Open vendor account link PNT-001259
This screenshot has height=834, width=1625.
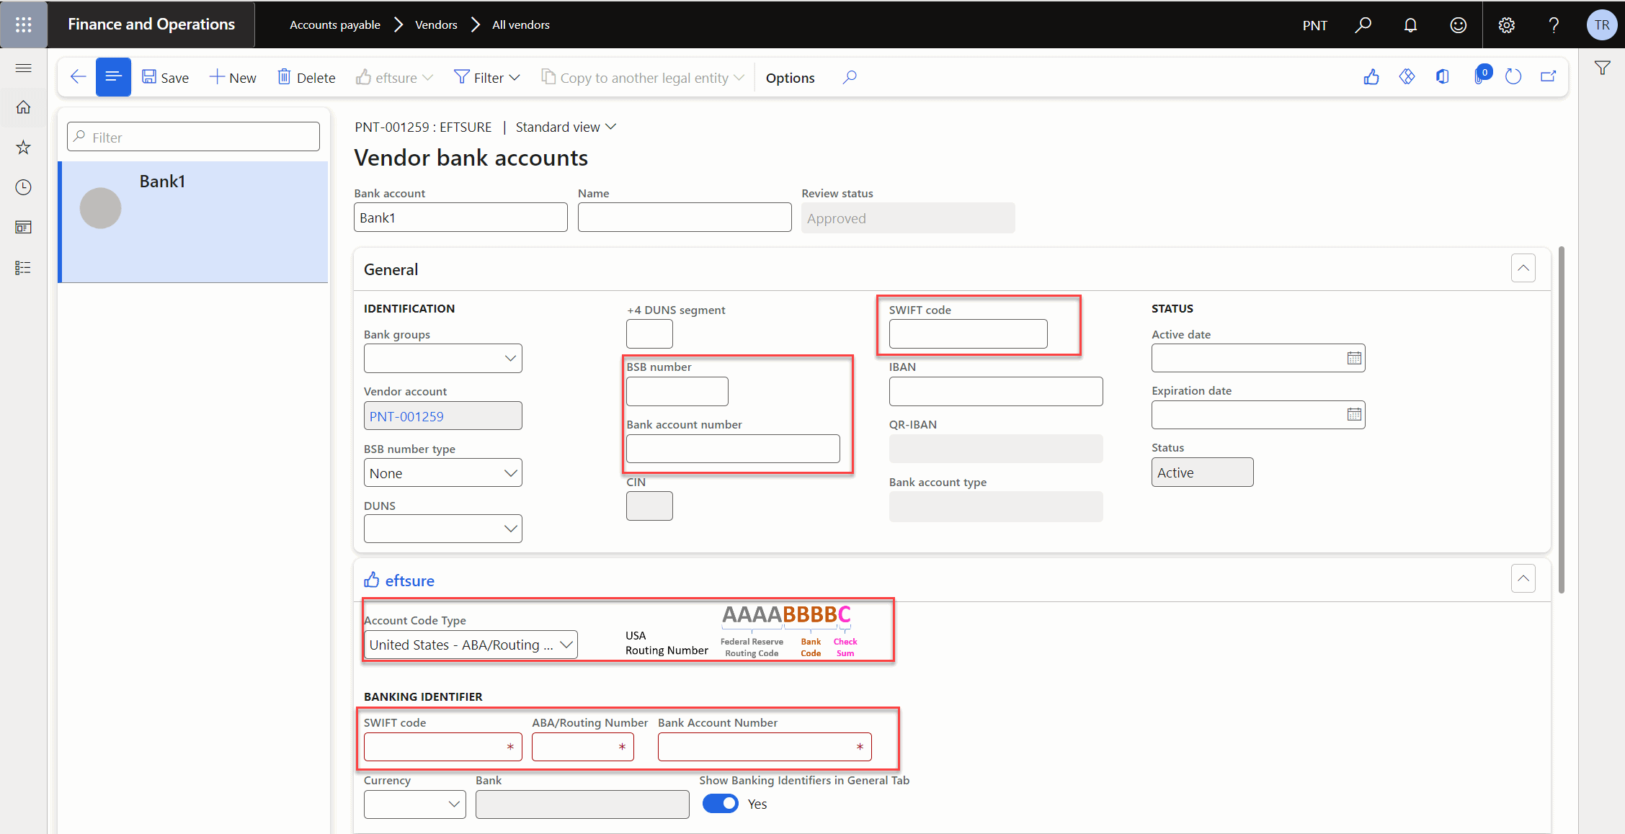pyautogui.click(x=406, y=417)
